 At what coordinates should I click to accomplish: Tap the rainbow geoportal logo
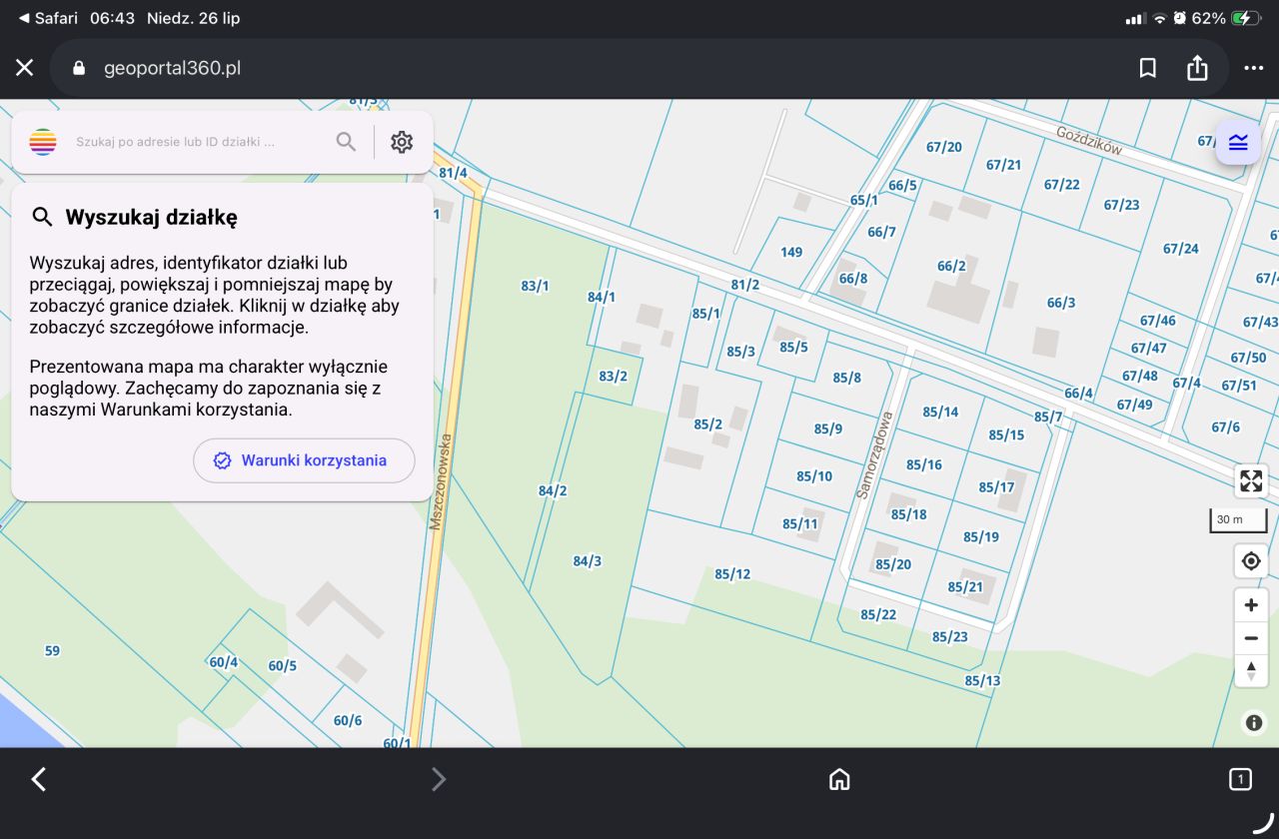point(43,142)
